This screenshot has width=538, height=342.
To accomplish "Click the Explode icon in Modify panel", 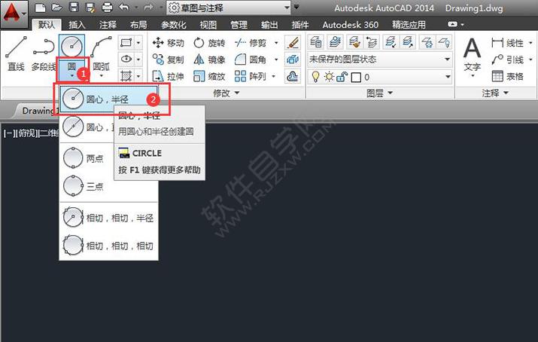I will pos(293,60).
